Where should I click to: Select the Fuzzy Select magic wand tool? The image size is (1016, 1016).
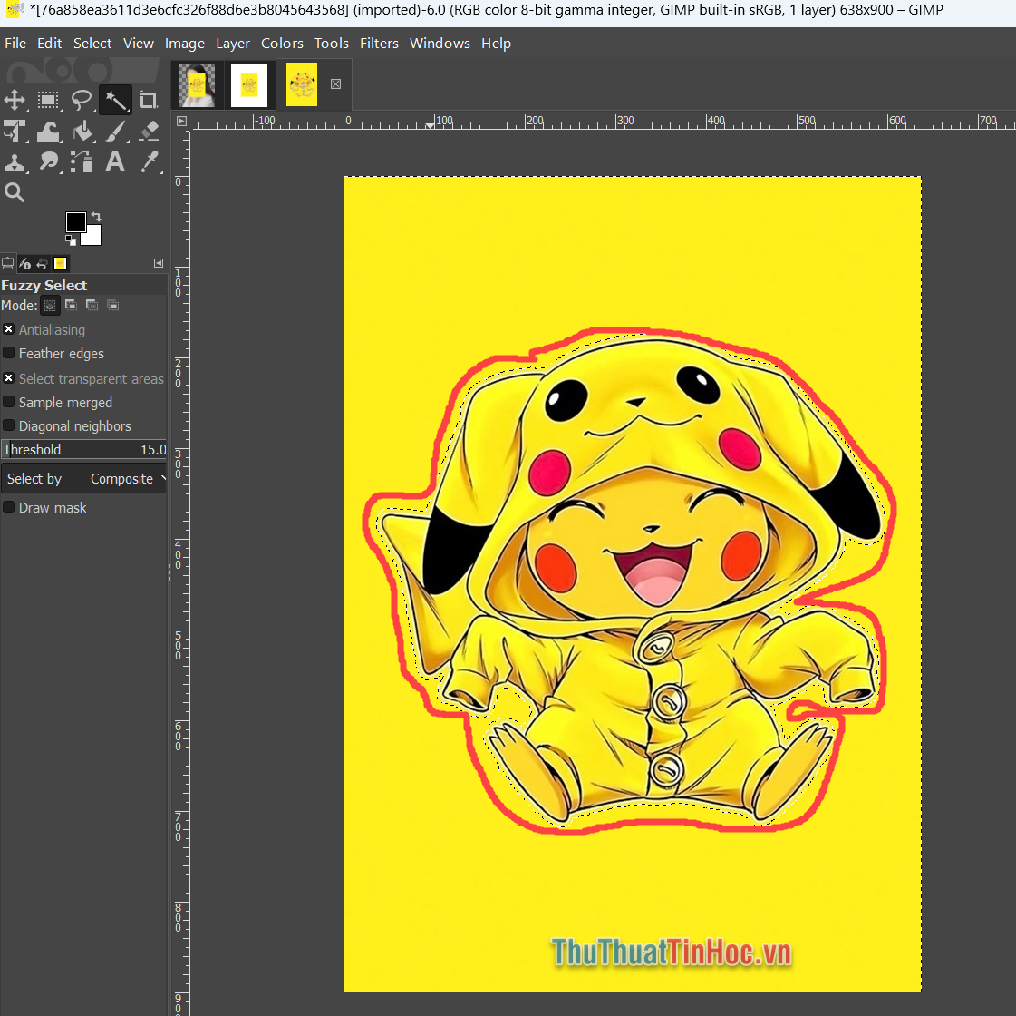pyautogui.click(x=115, y=100)
